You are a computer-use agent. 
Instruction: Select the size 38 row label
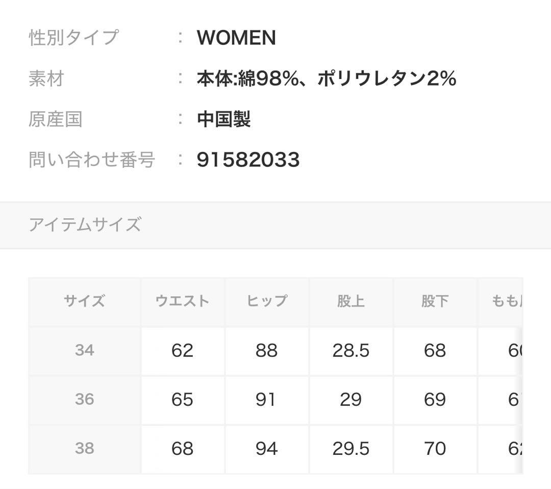tap(84, 448)
